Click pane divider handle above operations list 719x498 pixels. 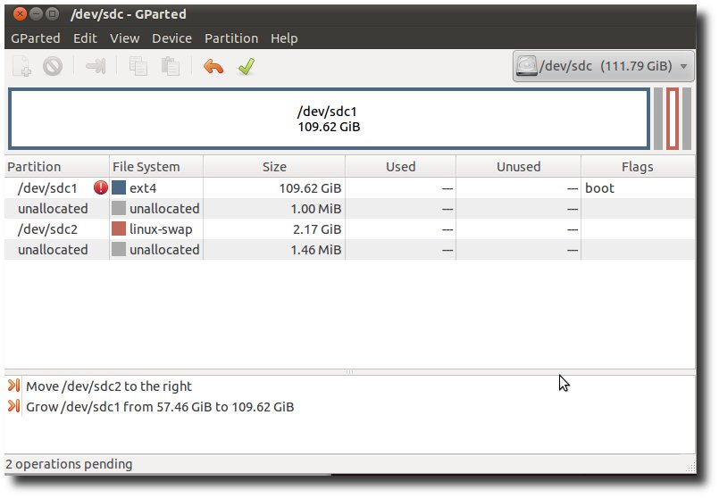pyautogui.click(x=349, y=372)
